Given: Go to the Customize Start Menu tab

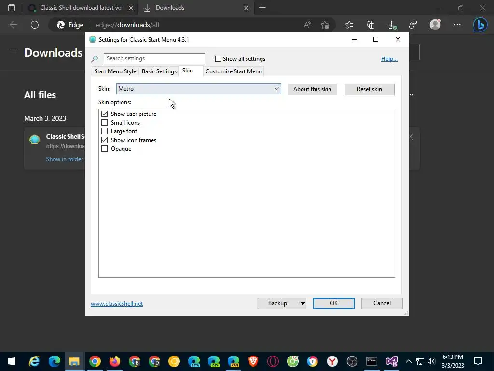Looking at the screenshot, I should 233,71.
